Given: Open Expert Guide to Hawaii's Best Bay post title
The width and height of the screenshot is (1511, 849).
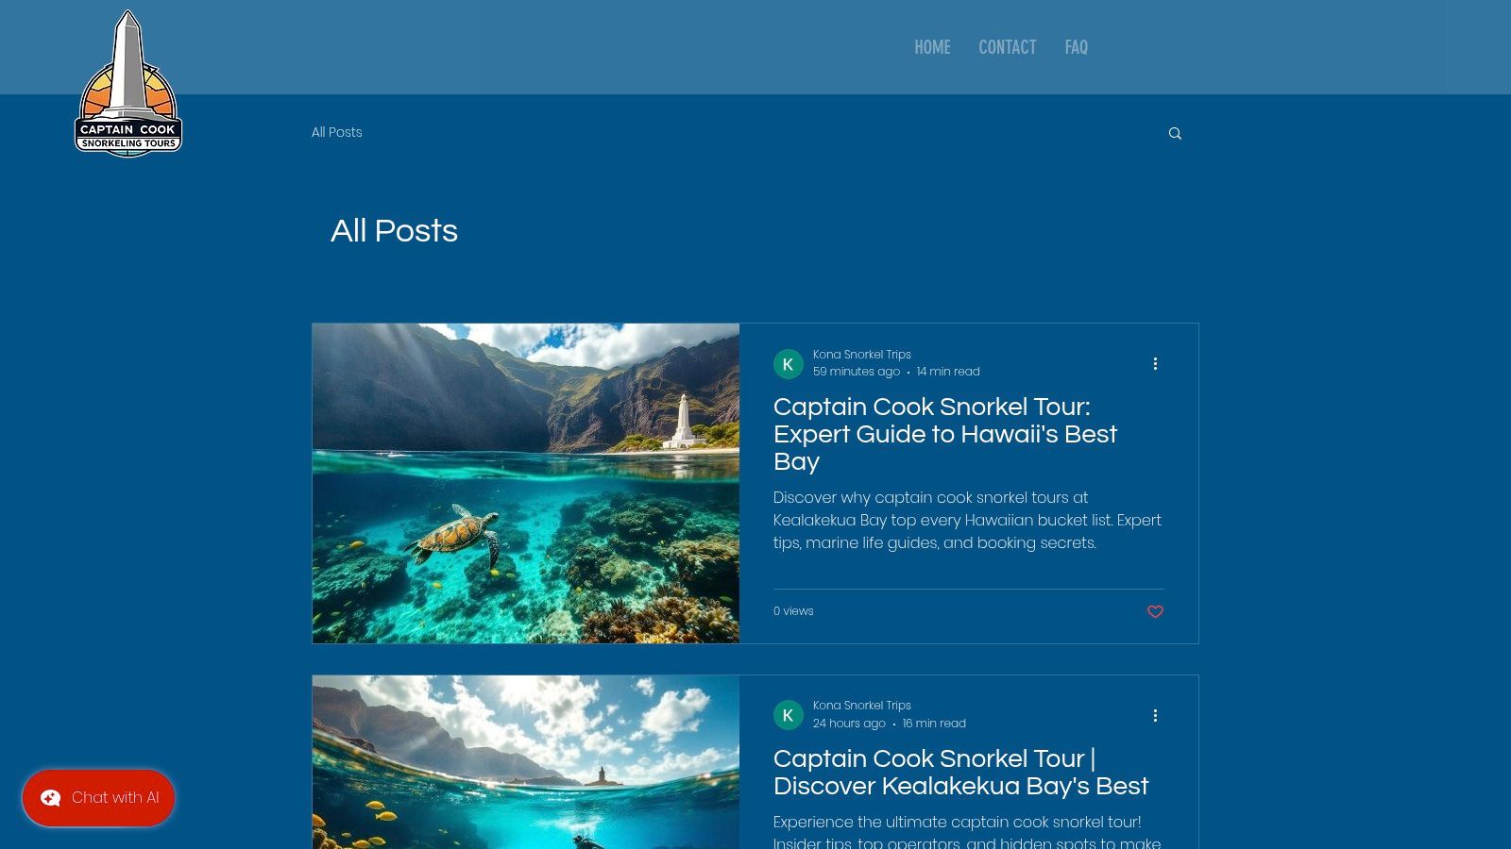Looking at the screenshot, I should point(945,434).
